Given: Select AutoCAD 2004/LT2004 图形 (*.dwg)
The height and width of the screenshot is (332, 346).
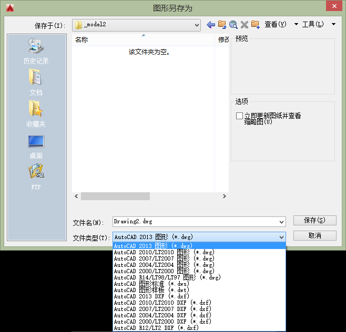Looking at the screenshot, I should 199,265.
